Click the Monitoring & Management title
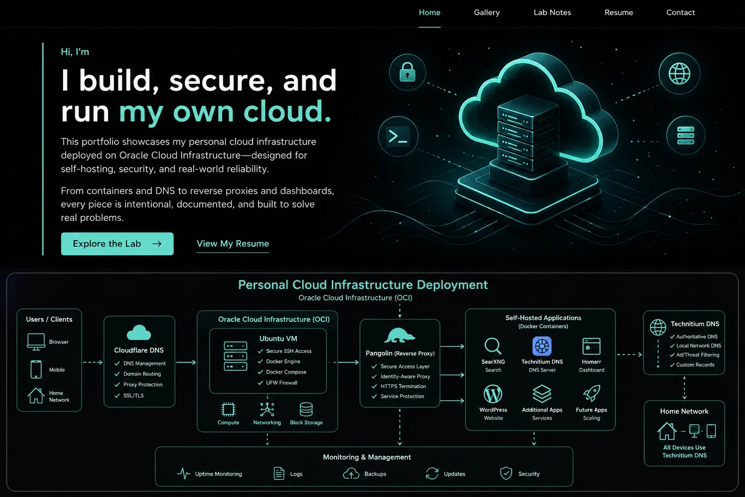This screenshot has height=497, width=745. point(367,457)
